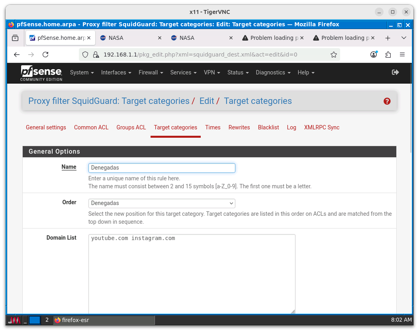Go back using the back arrow

click(x=16, y=55)
